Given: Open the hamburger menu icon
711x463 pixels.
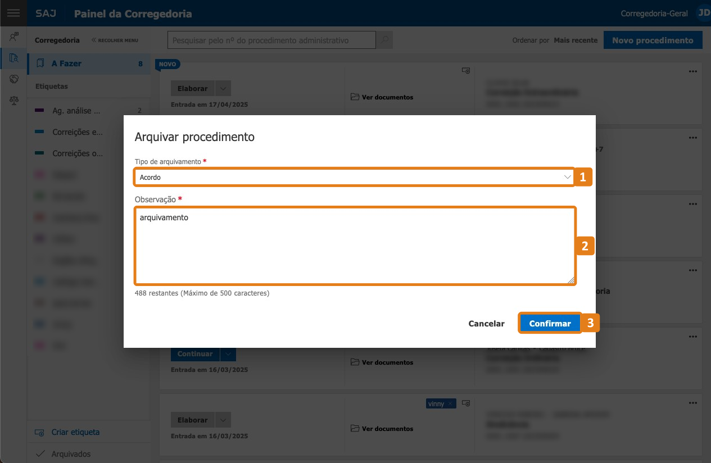Looking at the screenshot, I should [13, 13].
